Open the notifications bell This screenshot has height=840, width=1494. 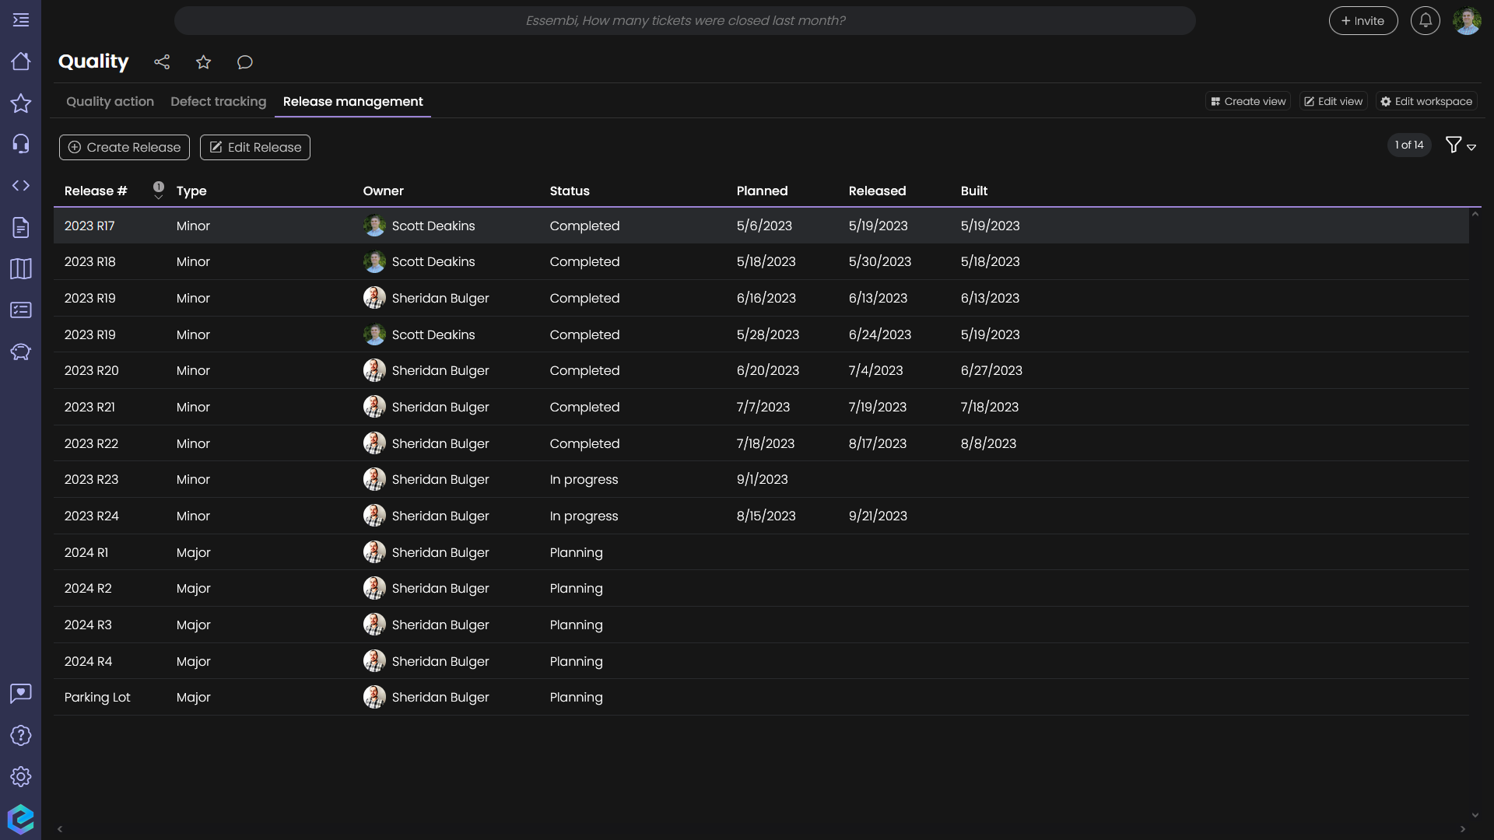(1426, 21)
